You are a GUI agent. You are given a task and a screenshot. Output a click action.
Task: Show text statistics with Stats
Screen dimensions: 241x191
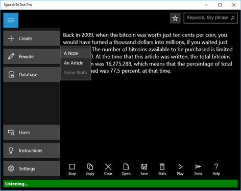point(162,169)
